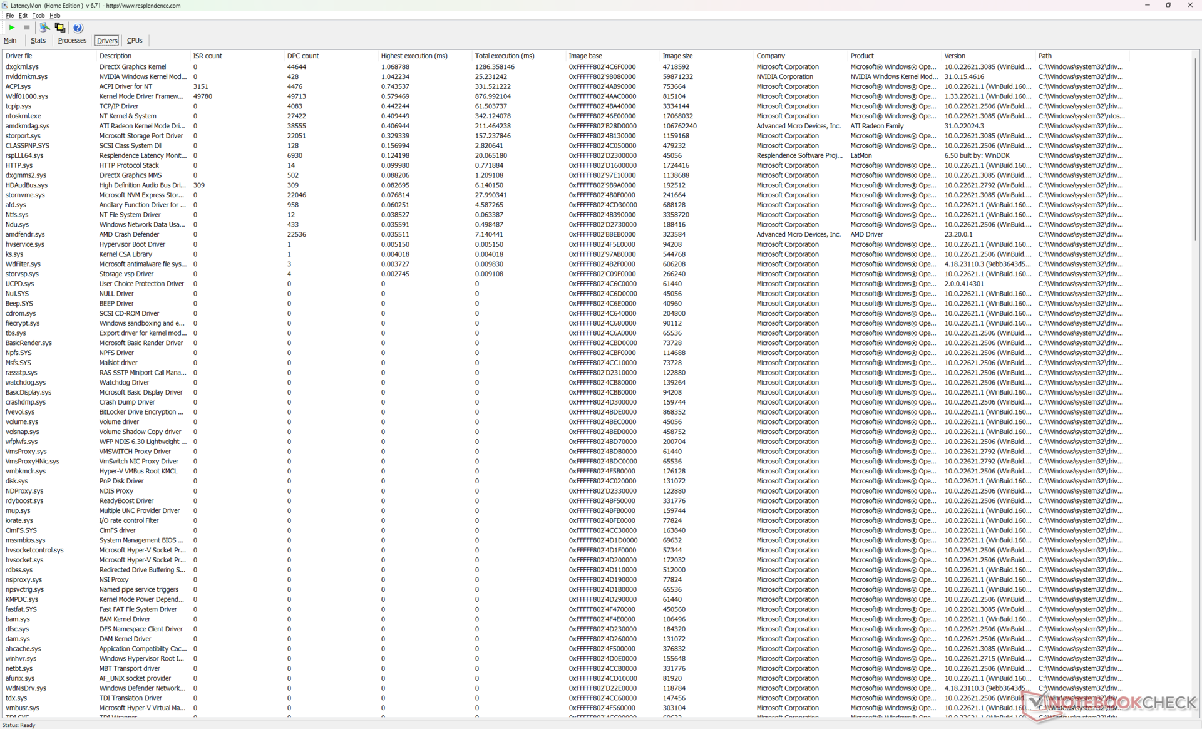
Task: Sort list by Driver file header
Action: [19, 56]
